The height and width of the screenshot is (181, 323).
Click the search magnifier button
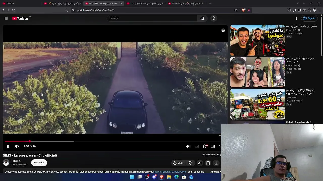pos(202,18)
